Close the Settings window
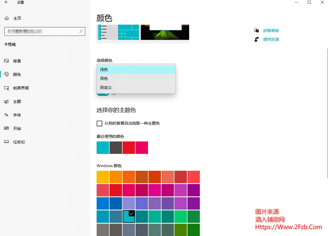This screenshot has width=328, height=236. coord(322,2)
